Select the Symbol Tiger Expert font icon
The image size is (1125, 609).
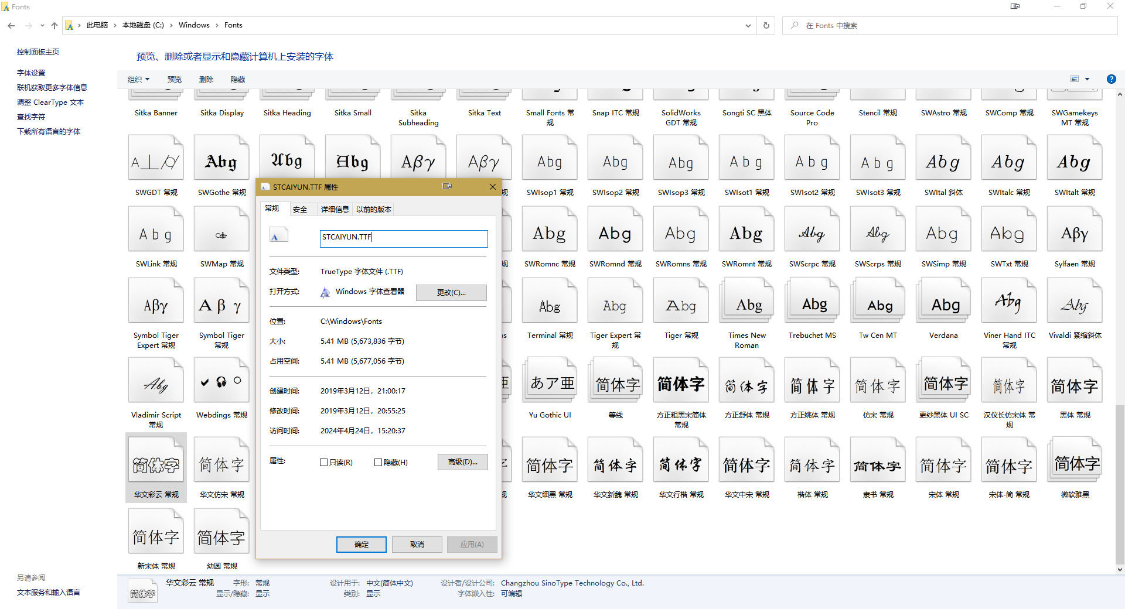point(156,301)
